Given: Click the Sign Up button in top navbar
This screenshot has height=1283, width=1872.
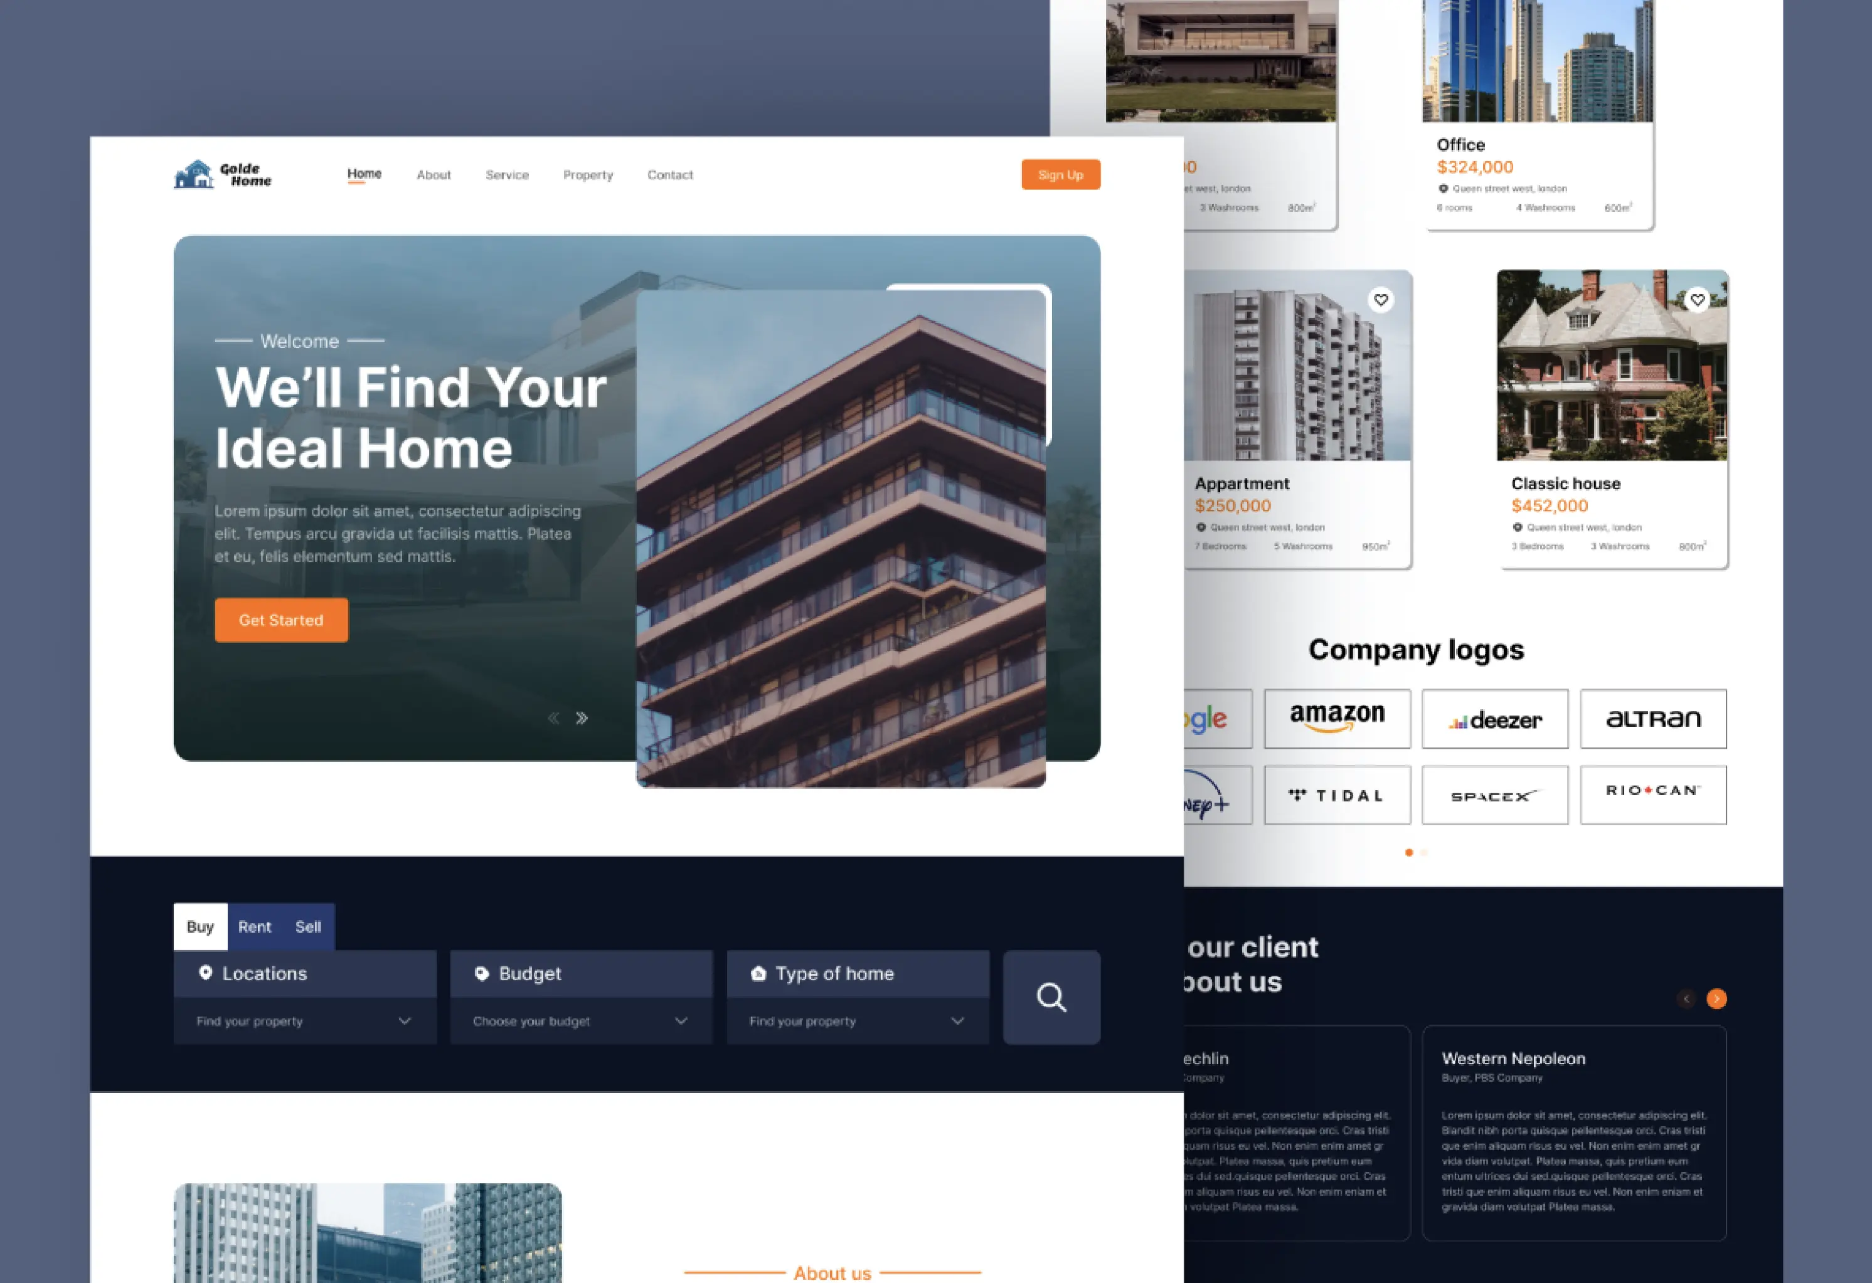Looking at the screenshot, I should pyautogui.click(x=1060, y=174).
